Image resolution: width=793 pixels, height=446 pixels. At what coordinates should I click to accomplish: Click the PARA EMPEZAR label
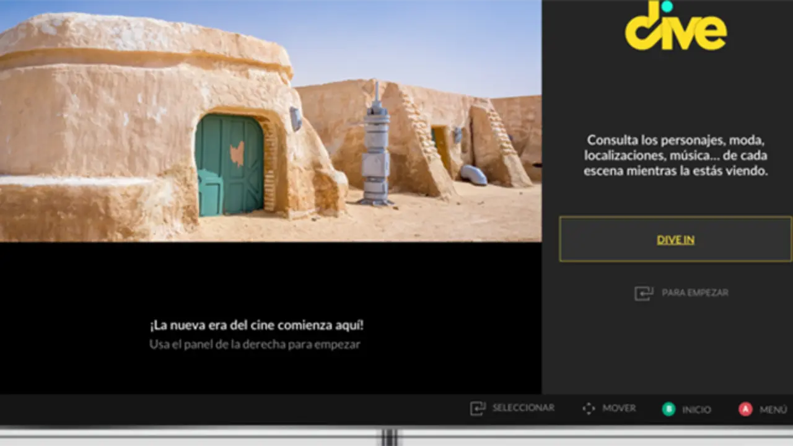point(695,292)
